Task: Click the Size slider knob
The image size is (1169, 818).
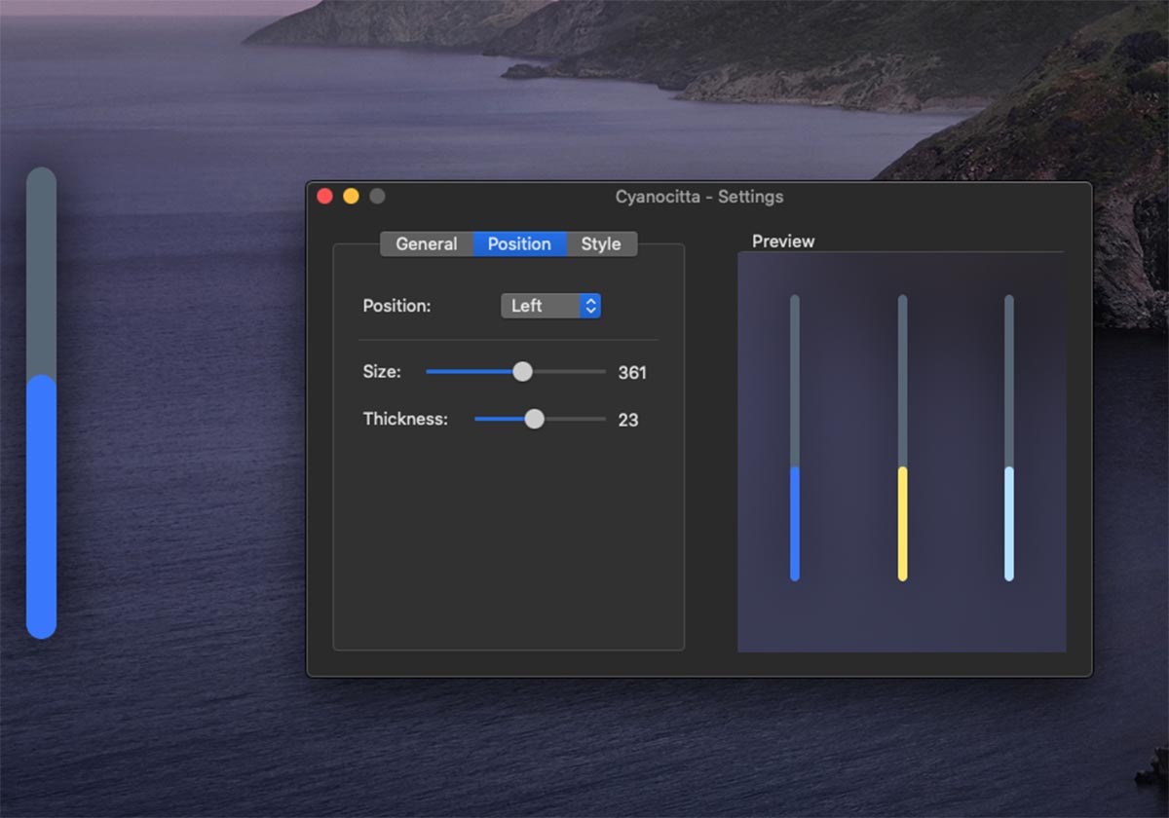Action: pyautogui.click(x=523, y=371)
